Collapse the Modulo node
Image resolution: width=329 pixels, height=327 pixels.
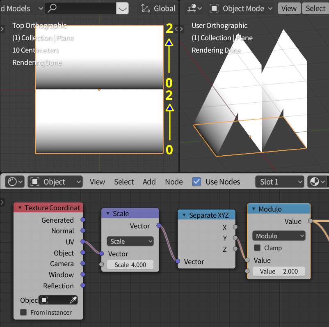254,209
